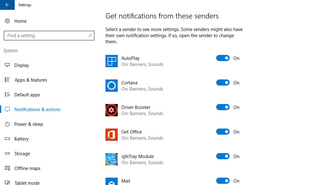314x185 pixels.
Task: Click the Get Office icon
Action: coord(112,135)
